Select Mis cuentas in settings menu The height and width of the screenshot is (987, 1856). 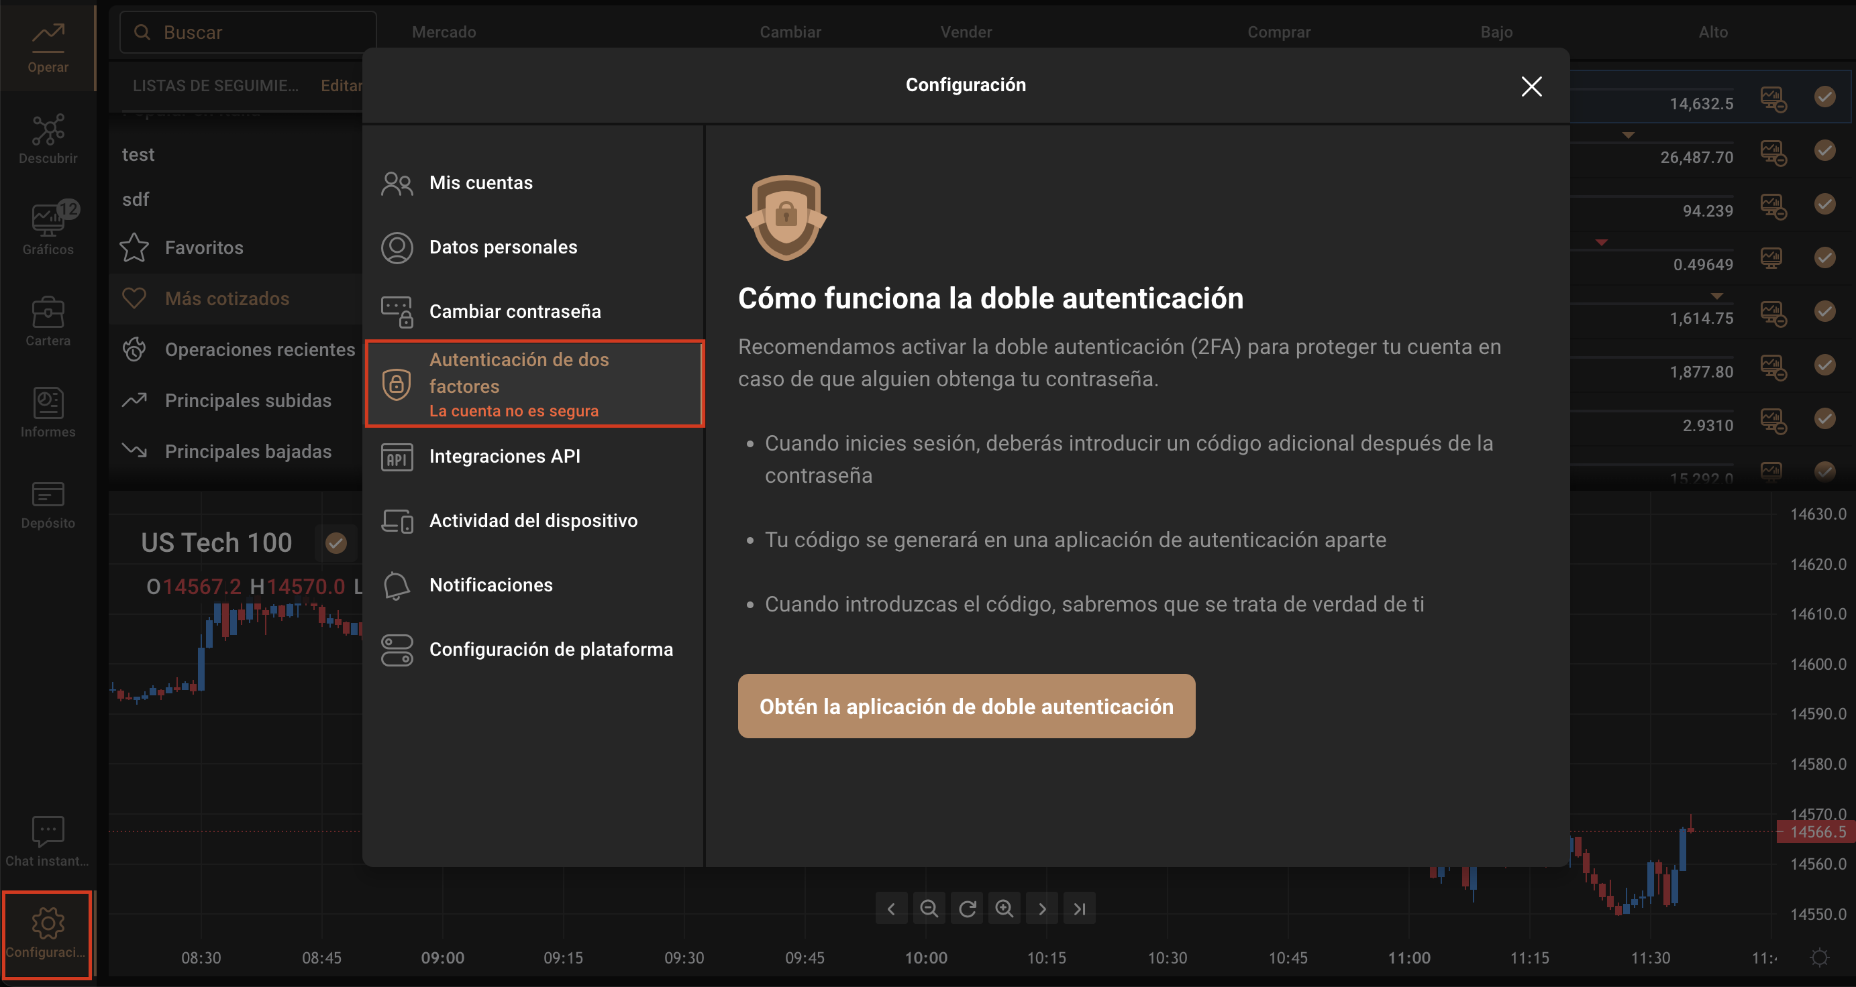tap(480, 182)
